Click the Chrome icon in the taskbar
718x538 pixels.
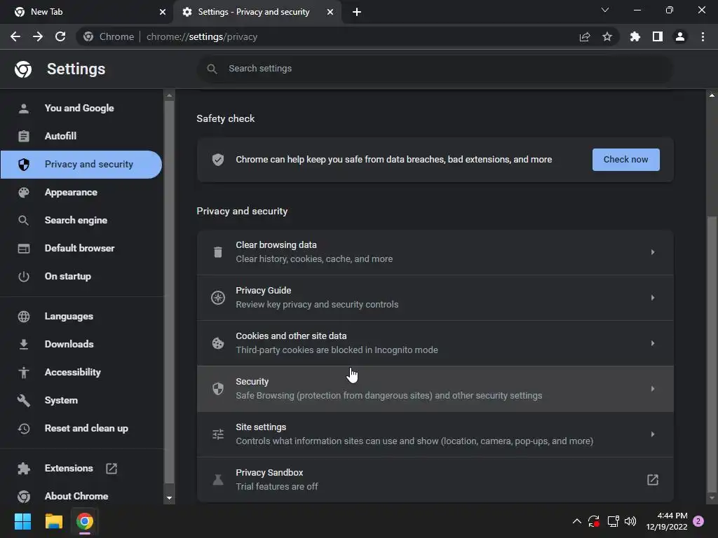85,521
